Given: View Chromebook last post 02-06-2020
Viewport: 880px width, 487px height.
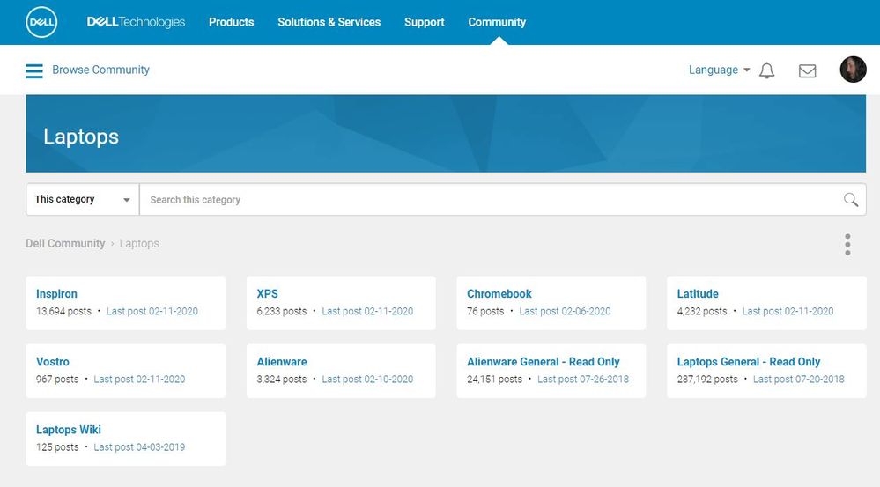Looking at the screenshot, I should pyautogui.click(x=565, y=311).
